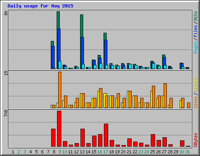Click the red KBytes bar for day 9
Viewport: 200px width, 156px height.
coord(59,129)
